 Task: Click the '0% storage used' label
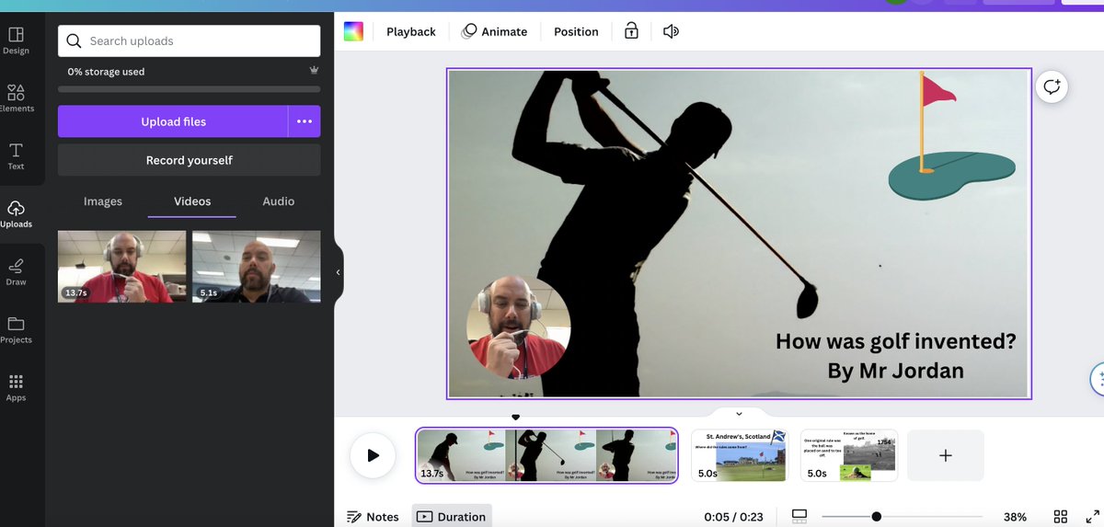tap(106, 72)
